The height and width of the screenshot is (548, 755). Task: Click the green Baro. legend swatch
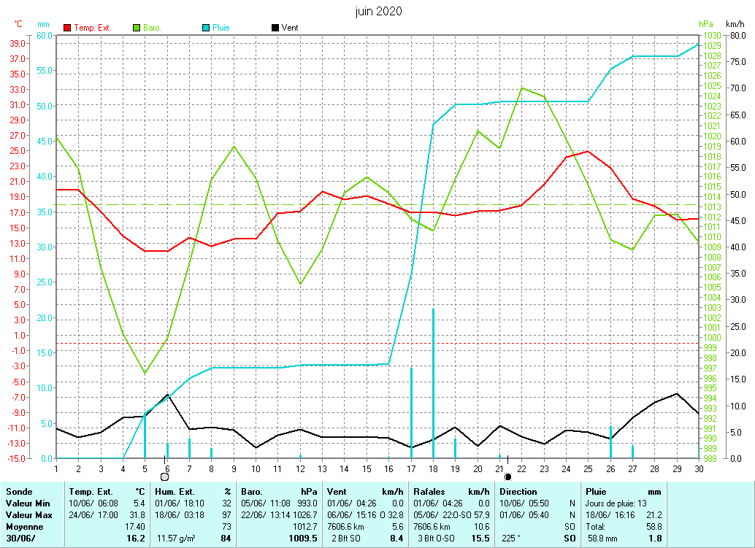(x=137, y=28)
